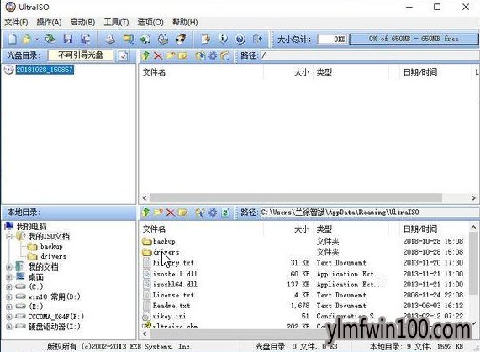Click the document-with-arrow icon before Info
The width and height of the screenshot is (480, 352).
206,39
